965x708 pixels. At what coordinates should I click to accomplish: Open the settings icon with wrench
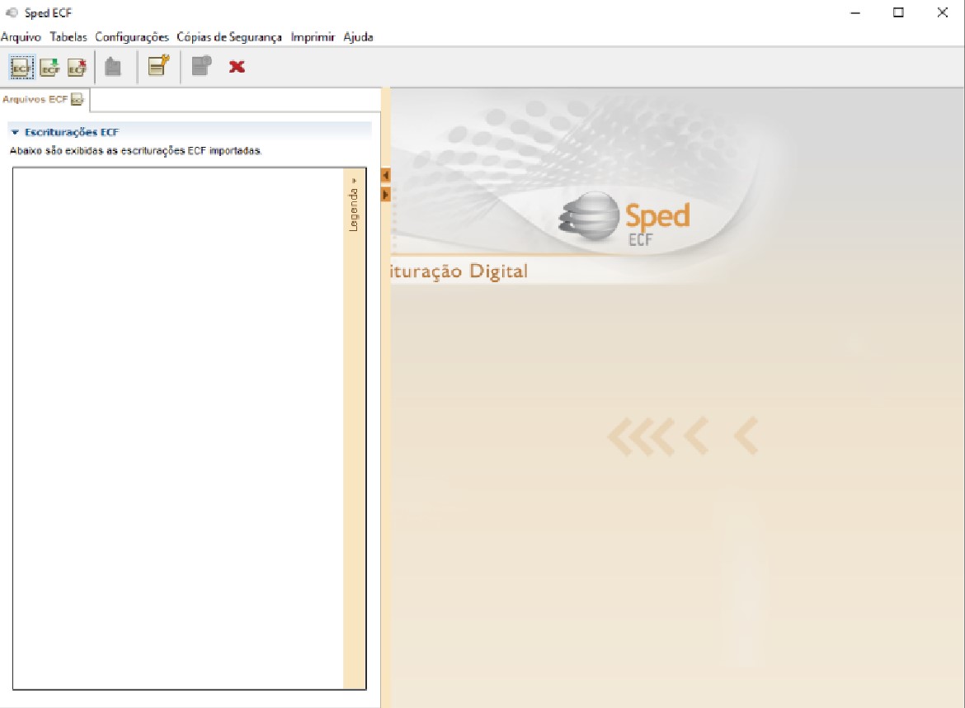(159, 66)
